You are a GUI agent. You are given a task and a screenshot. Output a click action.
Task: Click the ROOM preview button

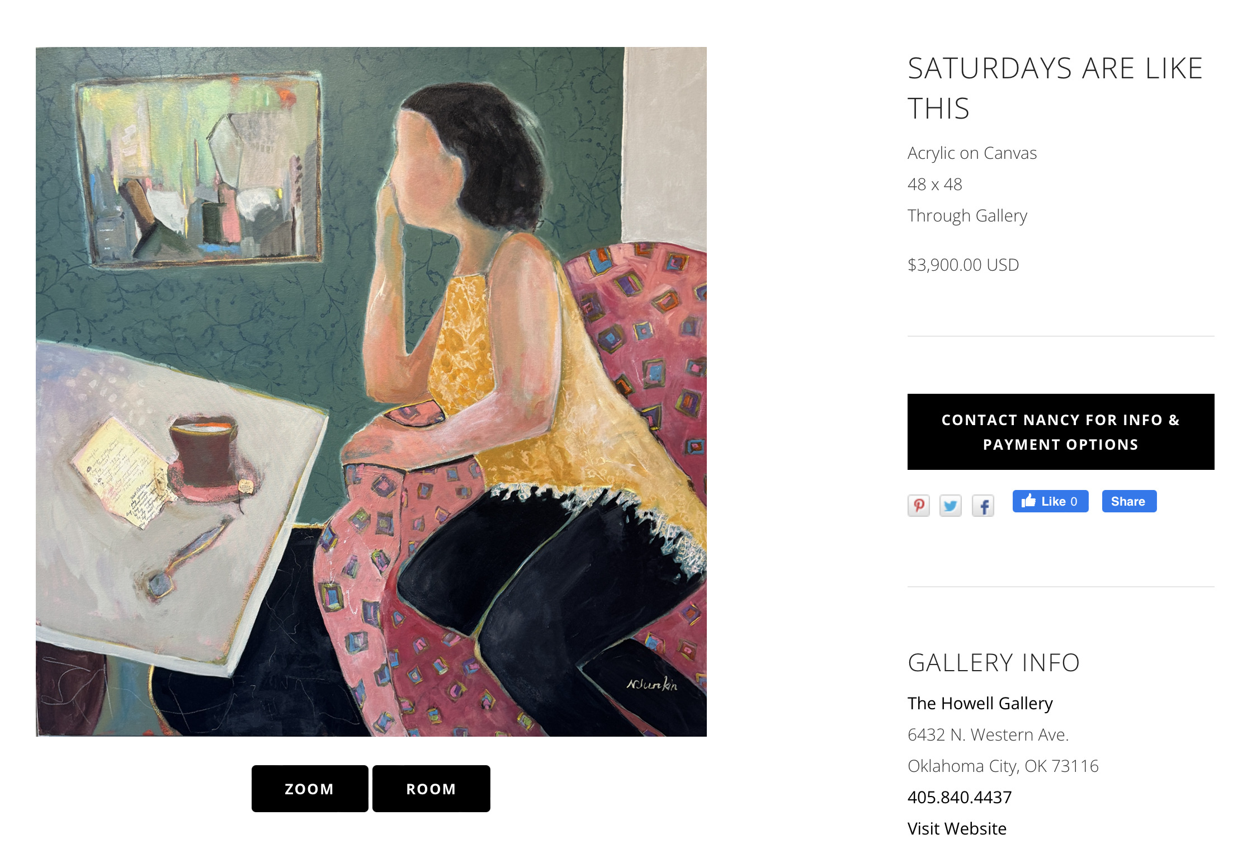431,788
